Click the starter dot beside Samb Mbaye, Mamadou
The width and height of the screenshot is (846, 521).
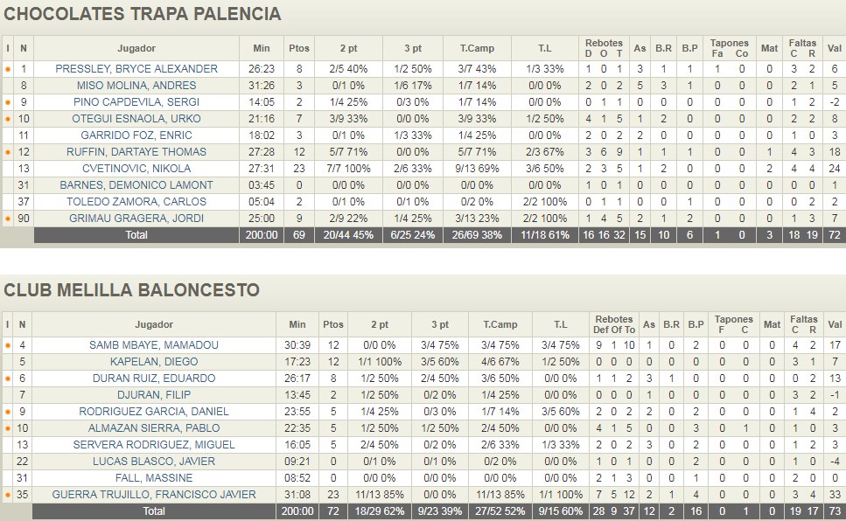tap(8, 345)
